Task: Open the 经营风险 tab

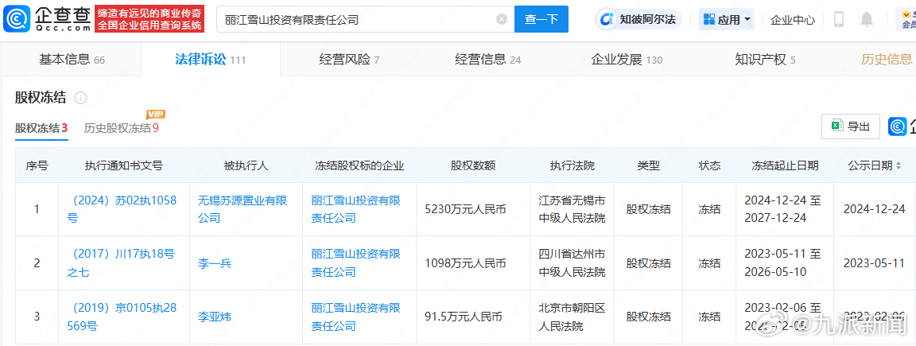Action: 349,59
